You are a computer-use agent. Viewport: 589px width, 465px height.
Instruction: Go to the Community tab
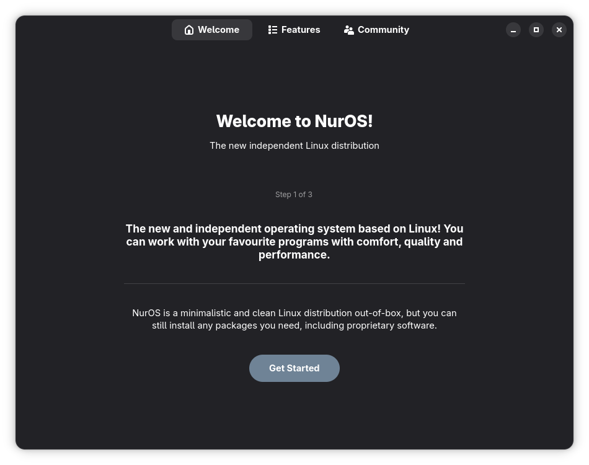(377, 30)
